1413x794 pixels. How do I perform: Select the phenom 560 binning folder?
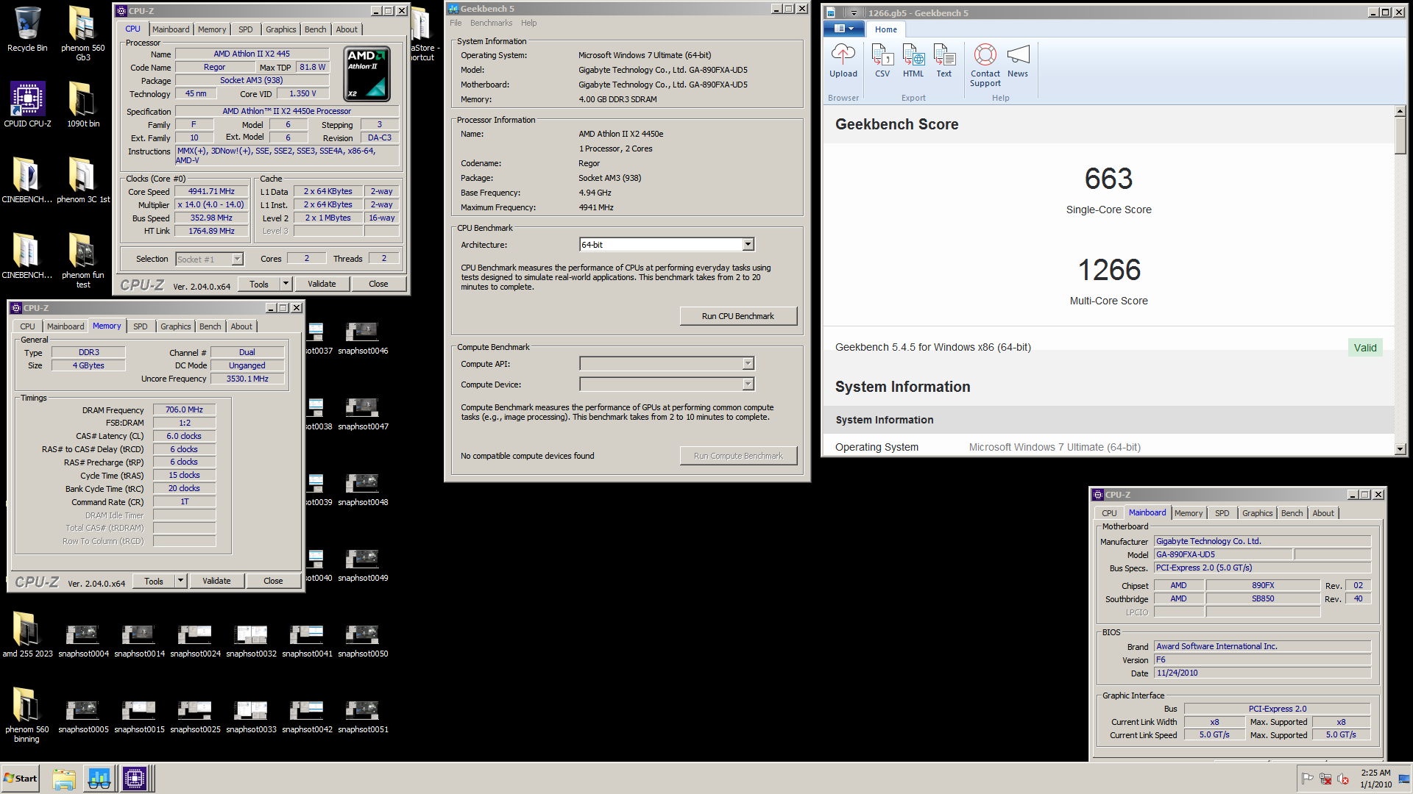[27, 715]
